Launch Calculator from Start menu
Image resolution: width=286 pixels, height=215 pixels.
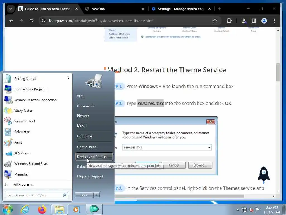click(x=37, y=132)
